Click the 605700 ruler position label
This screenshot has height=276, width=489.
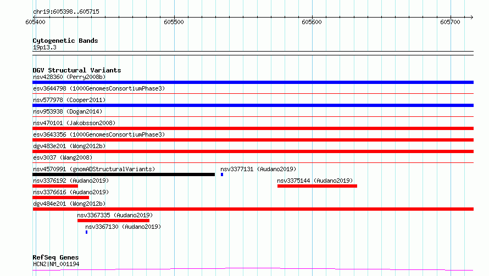pos(450,22)
